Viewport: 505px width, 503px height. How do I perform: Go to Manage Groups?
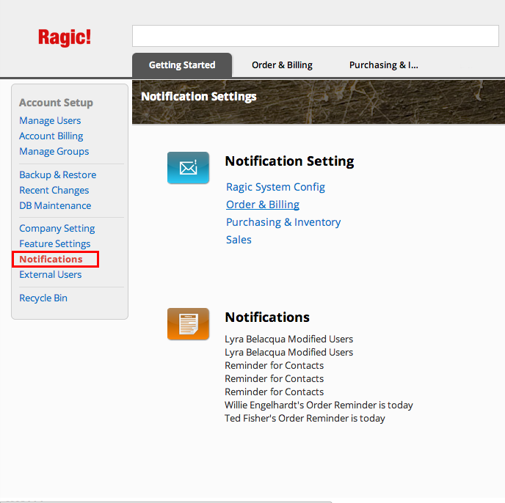(x=54, y=151)
